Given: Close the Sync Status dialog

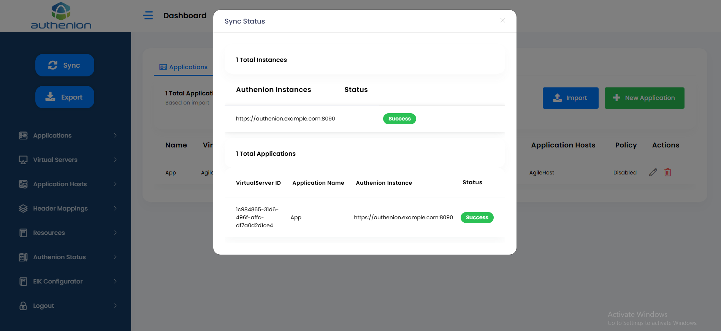Looking at the screenshot, I should pyautogui.click(x=503, y=21).
